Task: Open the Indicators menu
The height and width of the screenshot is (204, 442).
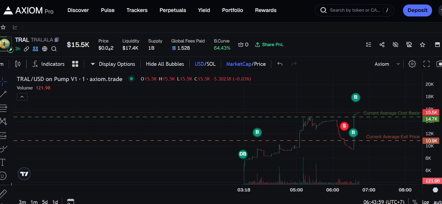Action: point(49,64)
